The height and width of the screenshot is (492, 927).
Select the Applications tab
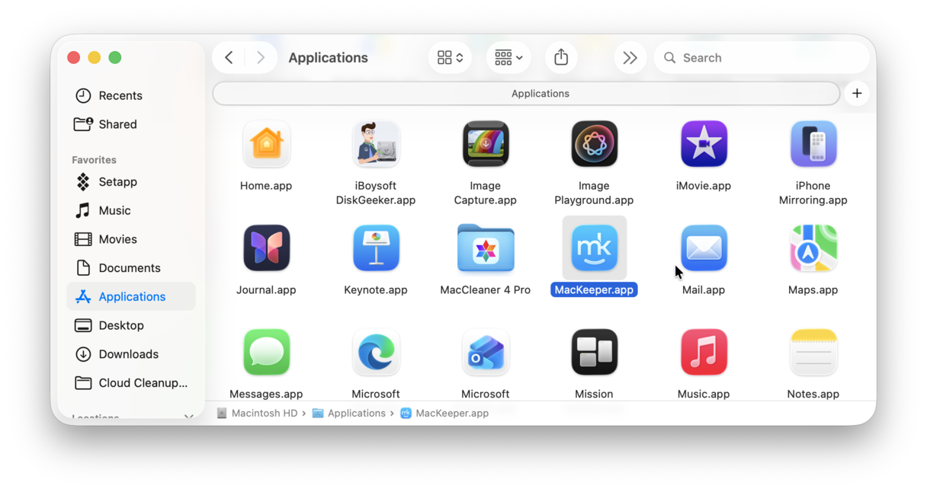[x=526, y=93]
